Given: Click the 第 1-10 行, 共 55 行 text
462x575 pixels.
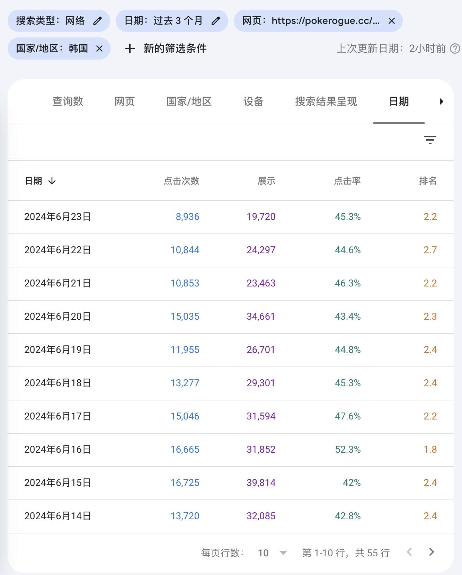Looking at the screenshot, I should click(x=346, y=553).
